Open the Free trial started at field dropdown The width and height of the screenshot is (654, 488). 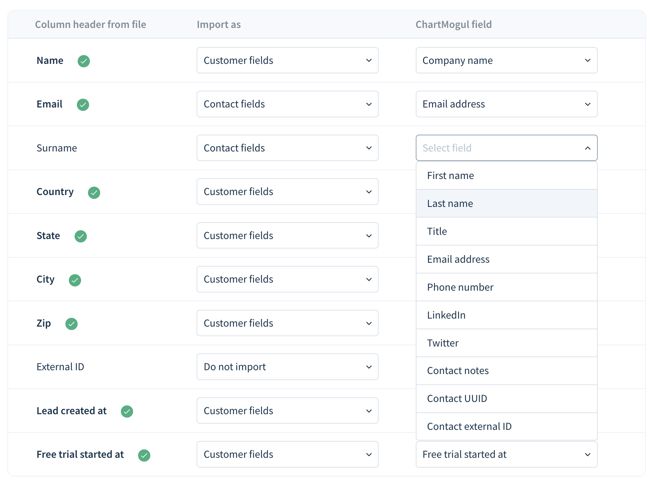click(x=506, y=454)
